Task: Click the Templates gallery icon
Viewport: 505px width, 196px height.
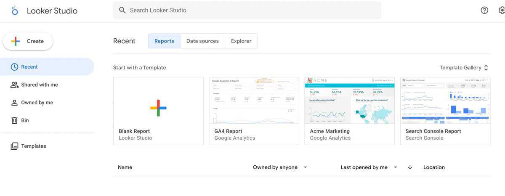Action: (x=14, y=146)
